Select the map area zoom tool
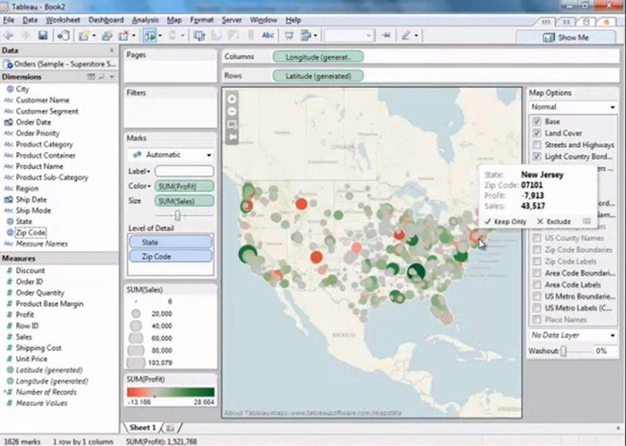The width and height of the screenshot is (626, 446). 232,125
